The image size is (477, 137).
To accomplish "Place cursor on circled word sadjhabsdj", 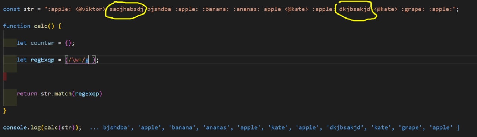I will coord(126,9).
